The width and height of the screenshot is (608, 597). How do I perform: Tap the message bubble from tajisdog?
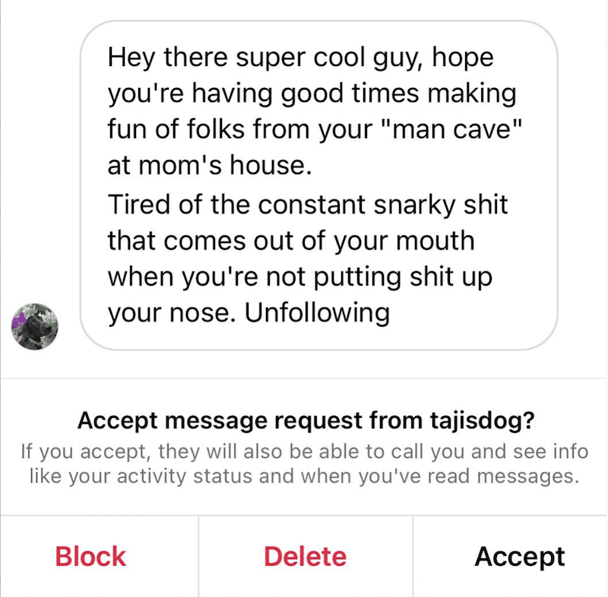[x=318, y=185]
